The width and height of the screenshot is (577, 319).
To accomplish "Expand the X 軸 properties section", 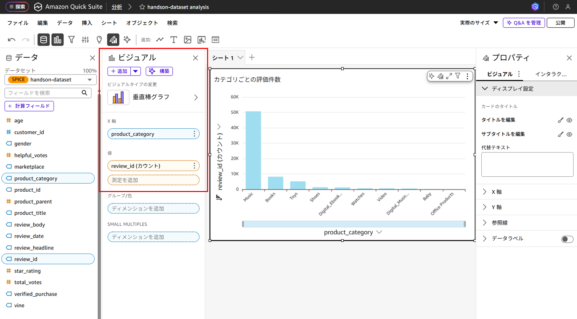I will [x=527, y=192].
